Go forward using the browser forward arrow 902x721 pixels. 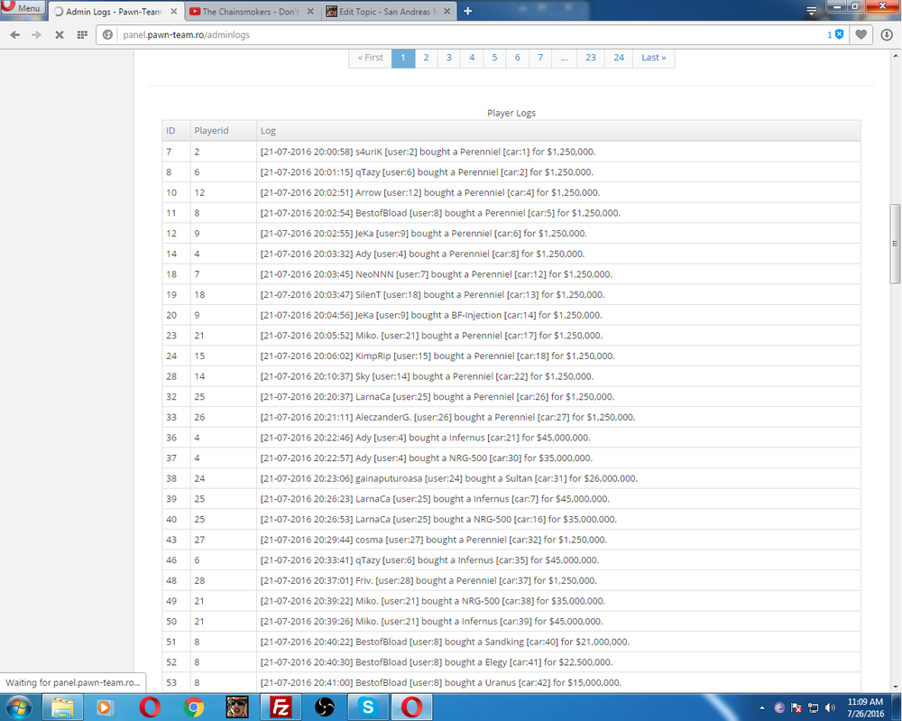[x=36, y=35]
